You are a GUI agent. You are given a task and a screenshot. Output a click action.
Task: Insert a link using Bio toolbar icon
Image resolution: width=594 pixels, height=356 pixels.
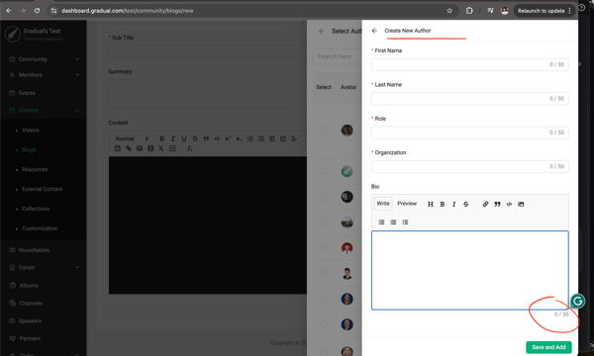pos(485,205)
